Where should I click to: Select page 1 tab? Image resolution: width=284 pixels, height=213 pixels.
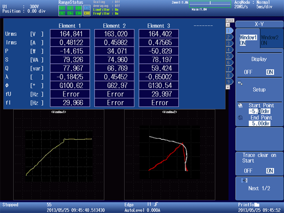[x=229, y=31]
